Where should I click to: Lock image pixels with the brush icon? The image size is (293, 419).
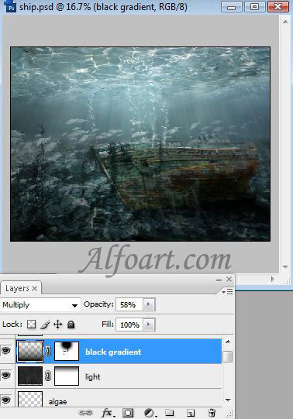(45, 325)
